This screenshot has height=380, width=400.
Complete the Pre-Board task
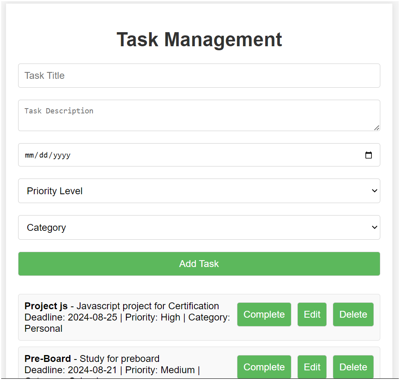[x=264, y=367]
